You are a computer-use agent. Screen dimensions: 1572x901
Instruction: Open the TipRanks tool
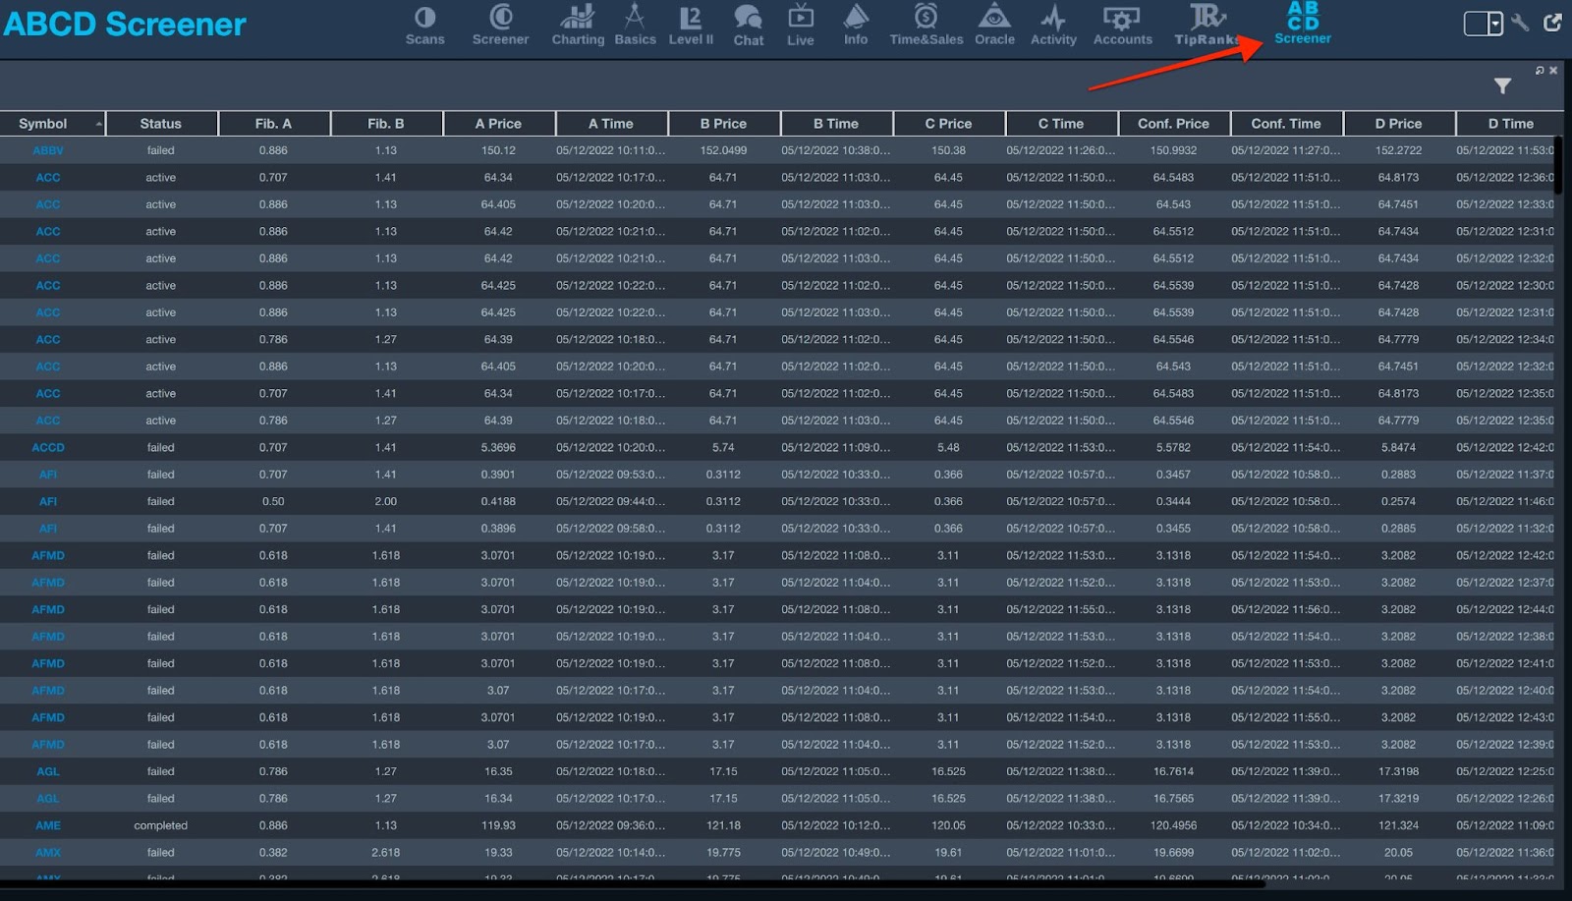pyautogui.click(x=1206, y=26)
